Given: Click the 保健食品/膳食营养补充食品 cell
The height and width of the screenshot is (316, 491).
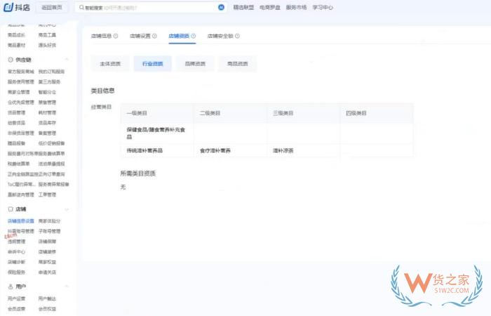Looking at the screenshot, I should [x=156, y=133].
